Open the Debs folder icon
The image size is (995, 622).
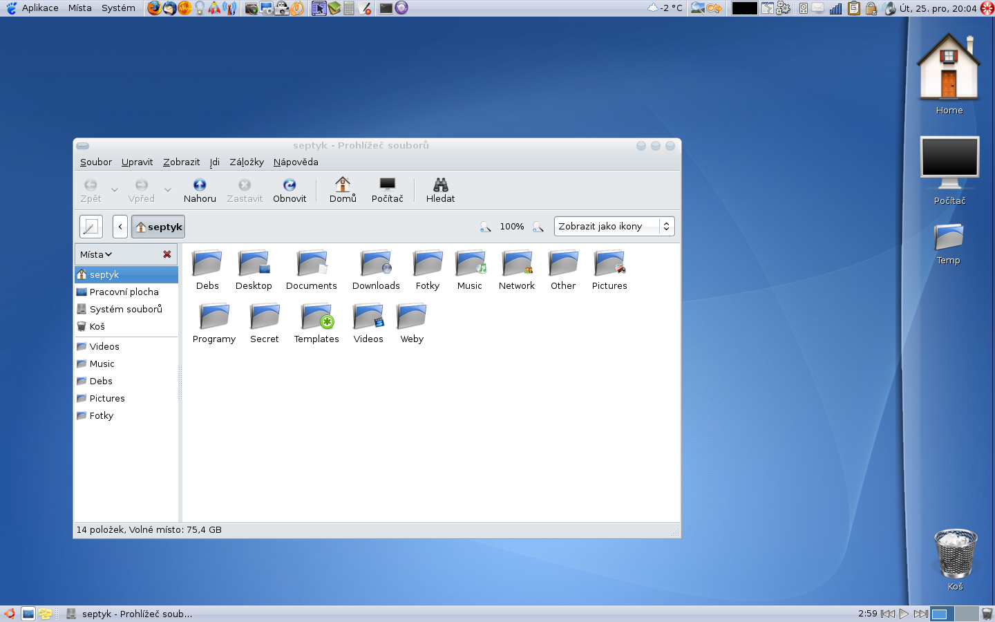[x=207, y=264]
